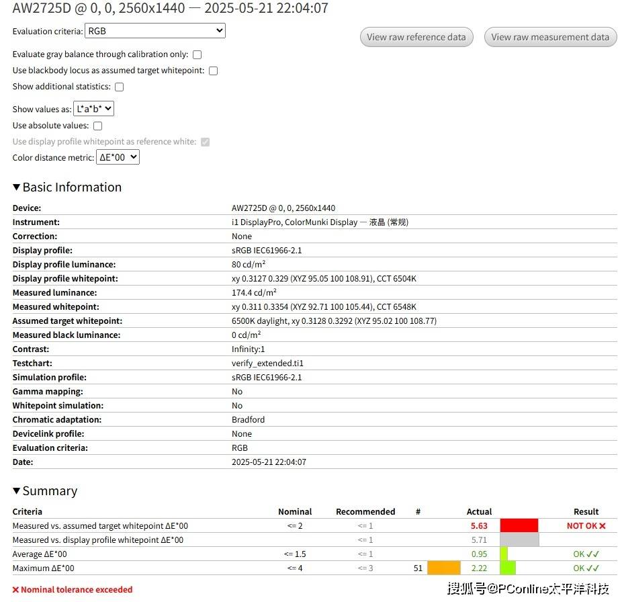Click the Nominal tolerance exceeded message

coord(73,590)
